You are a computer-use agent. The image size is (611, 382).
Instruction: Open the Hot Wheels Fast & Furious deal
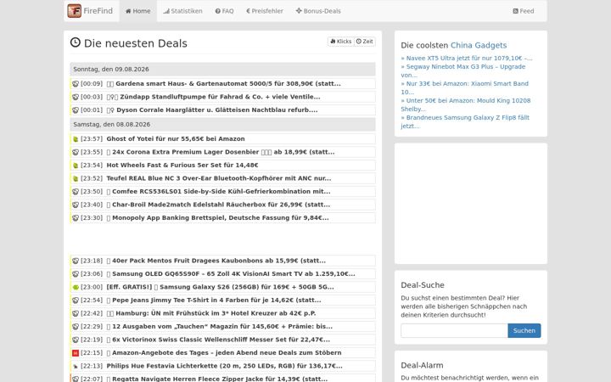point(182,166)
